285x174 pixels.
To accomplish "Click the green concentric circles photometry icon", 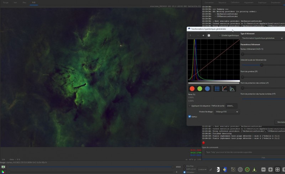I will (247, 169).
